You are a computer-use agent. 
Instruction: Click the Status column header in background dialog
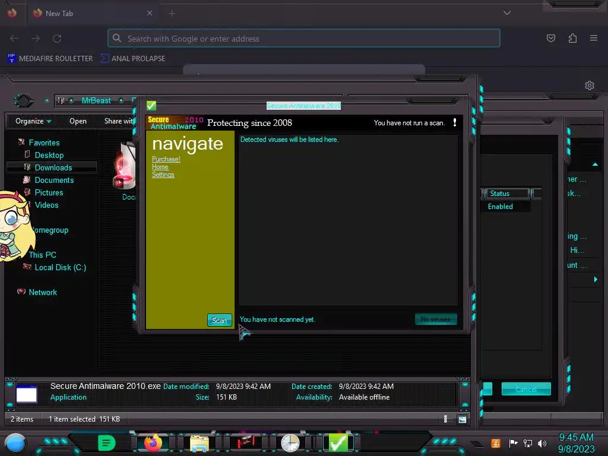tap(507, 194)
